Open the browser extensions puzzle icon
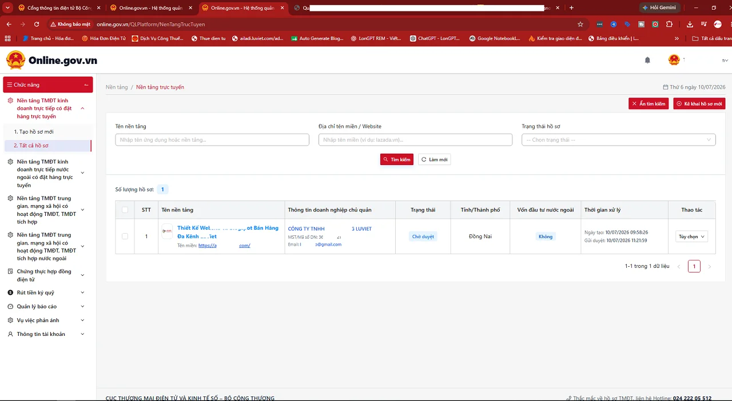The height and width of the screenshot is (401, 732). click(x=670, y=25)
